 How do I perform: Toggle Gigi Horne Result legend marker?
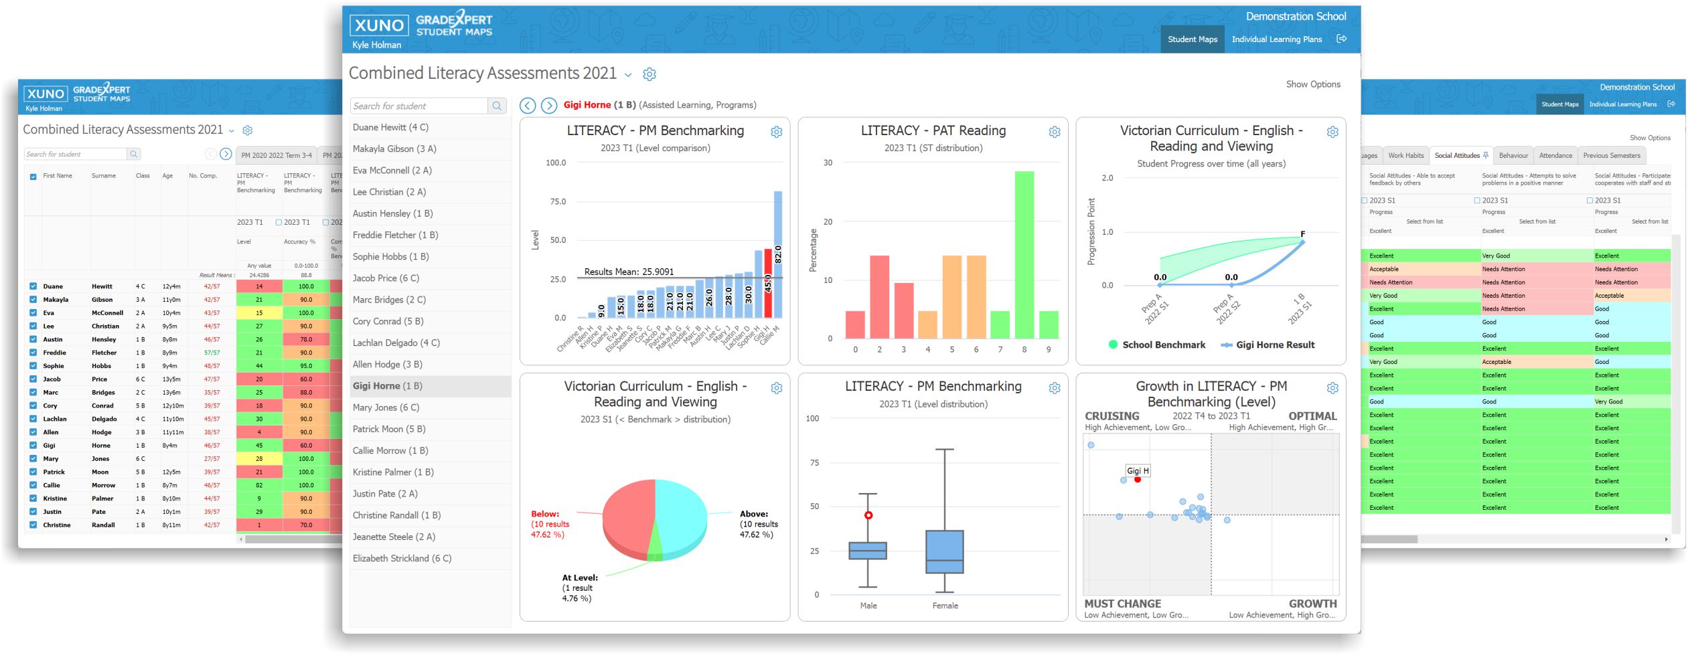1227,345
